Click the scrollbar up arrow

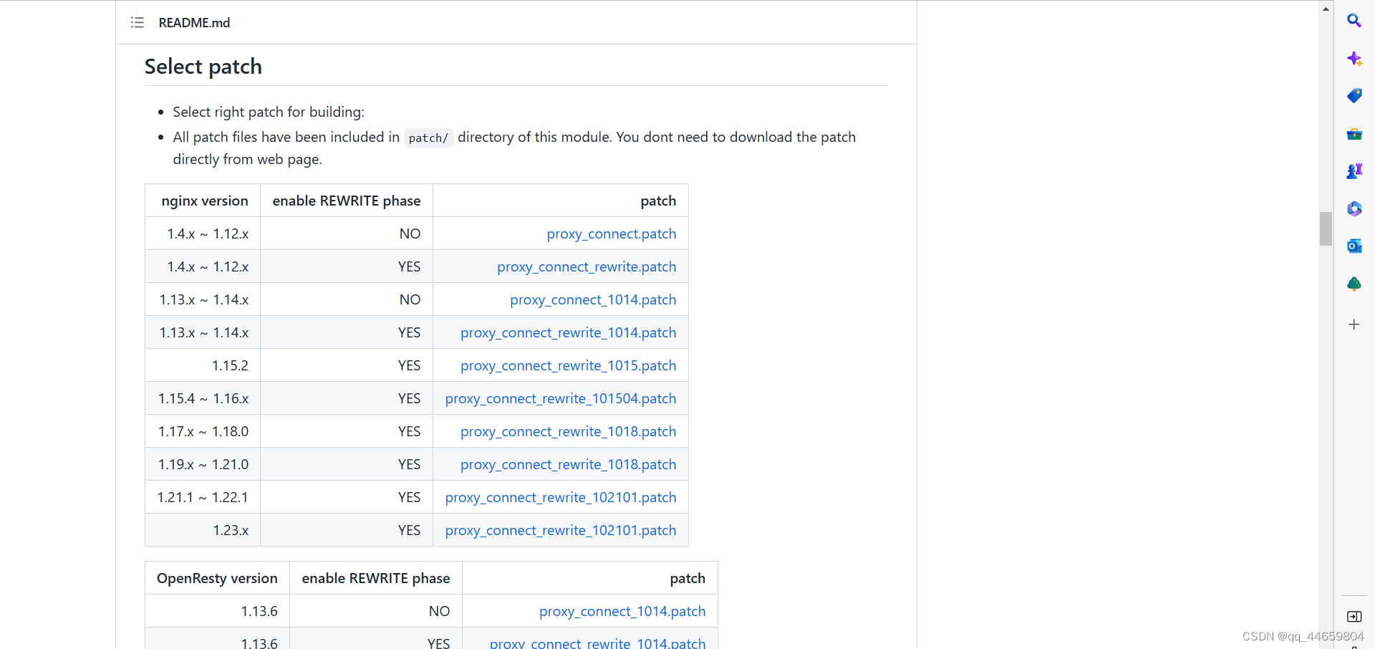1326,9
